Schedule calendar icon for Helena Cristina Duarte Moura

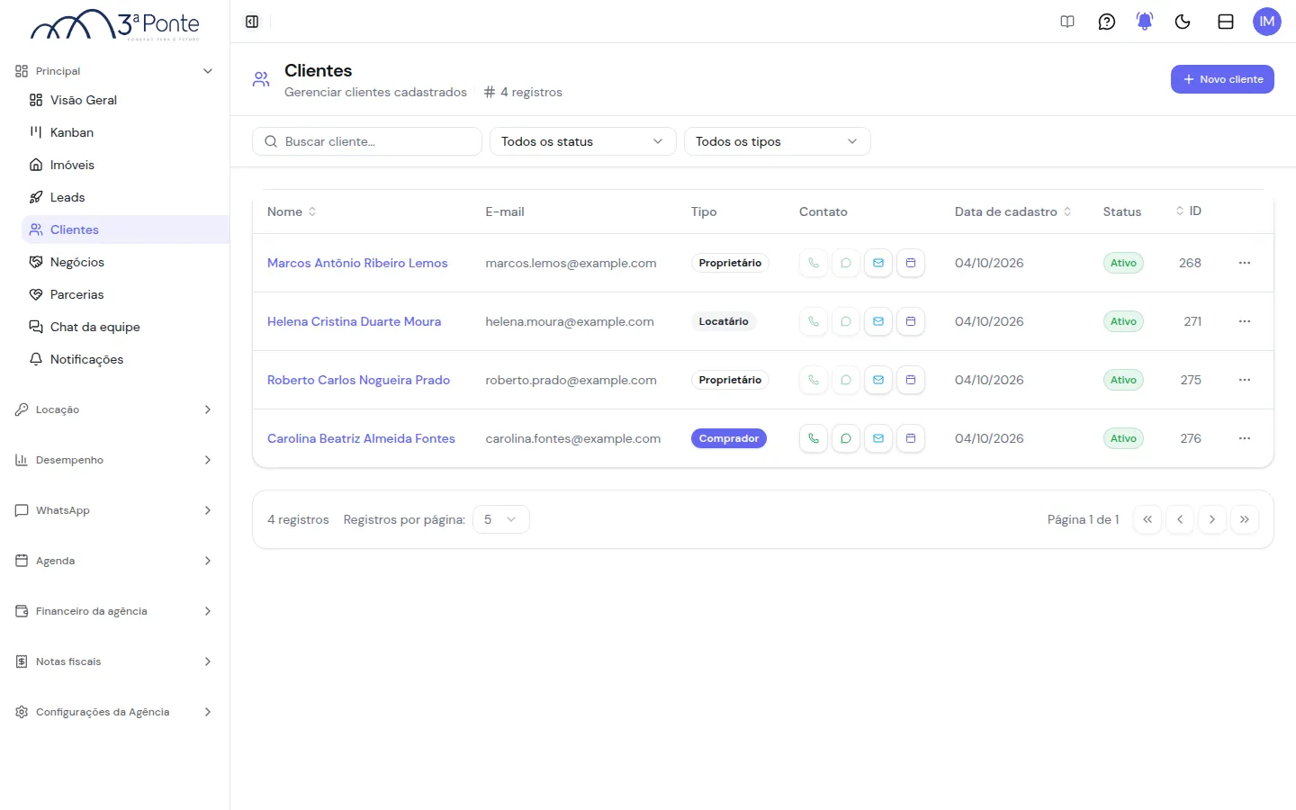click(911, 321)
